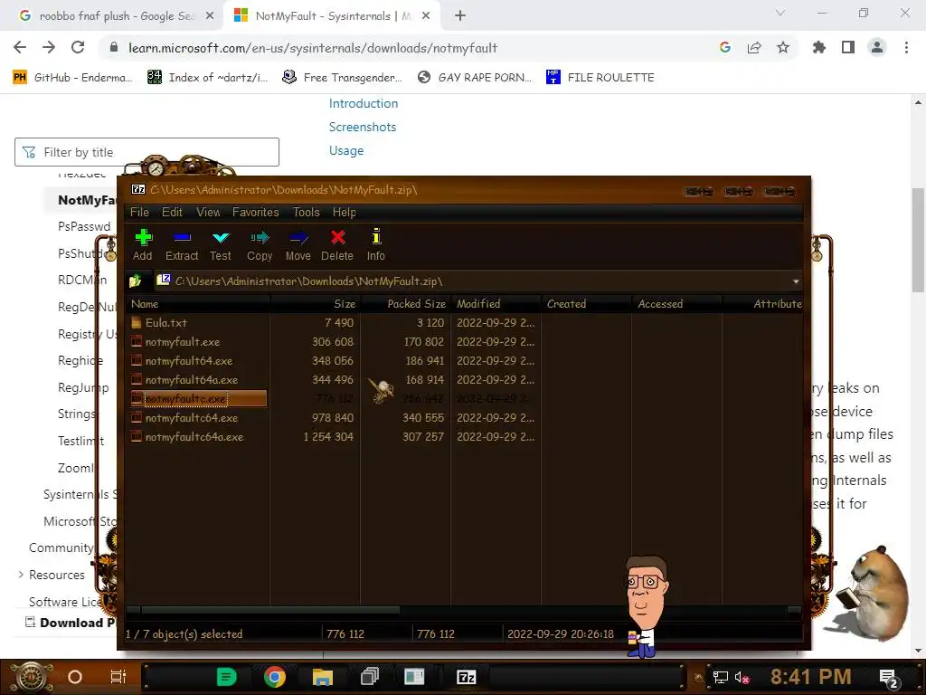This screenshot has height=695, width=926.
Task: Open the Community item in the sidebar
Action: pyautogui.click(x=61, y=547)
